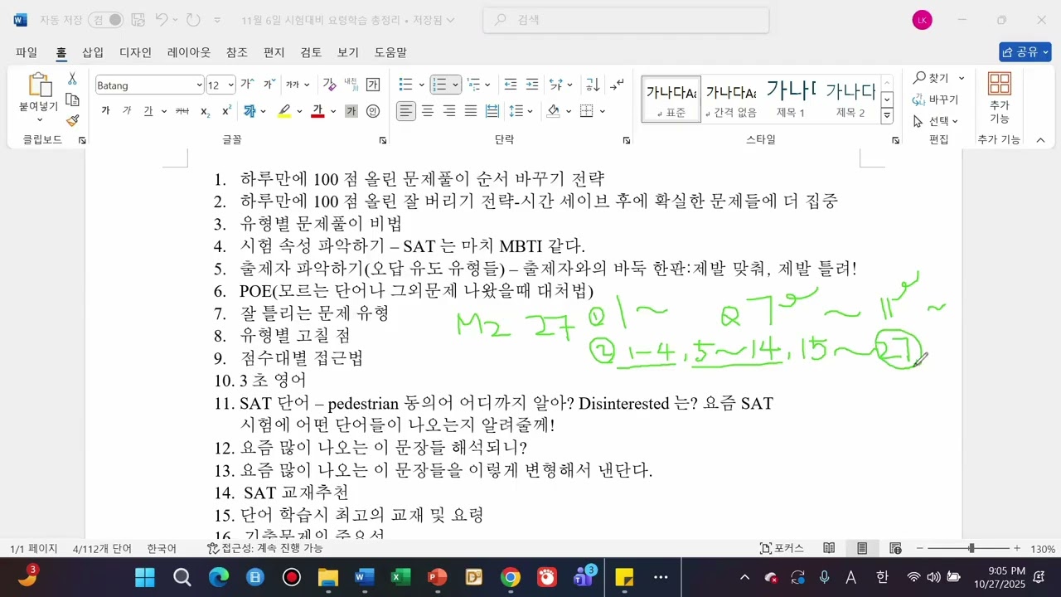Image resolution: width=1061 pixels, height=597 pixels.
Task: Justify text alignment
Action: tap(471, 111)
